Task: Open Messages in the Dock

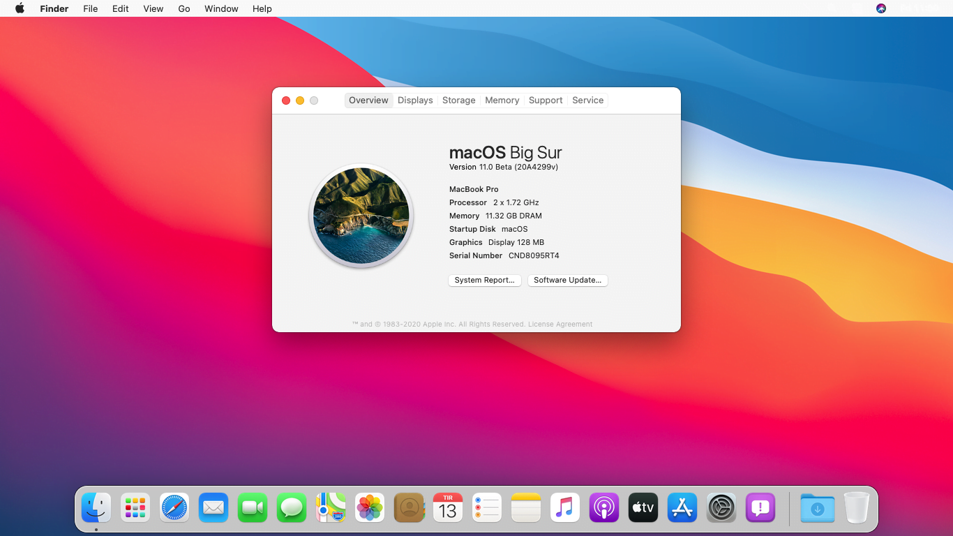Action: [292, 507]
